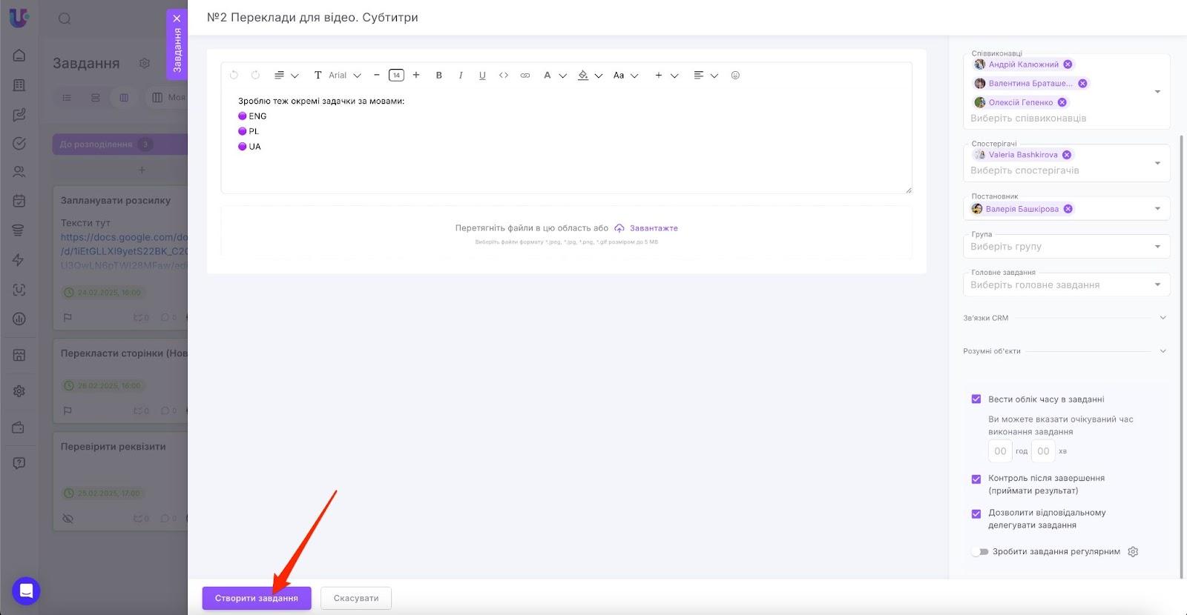Open the help question icon in sidebar

19,463
